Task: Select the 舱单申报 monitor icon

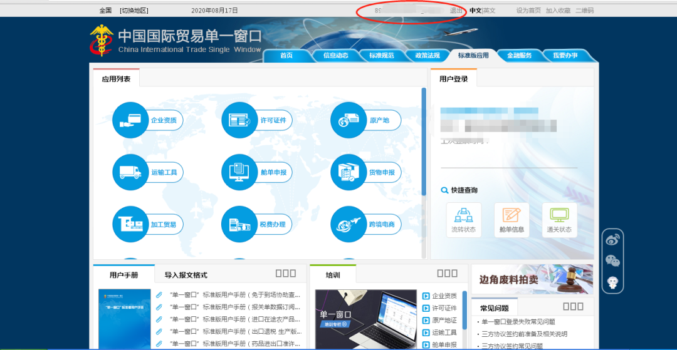Action: (239, 172)
